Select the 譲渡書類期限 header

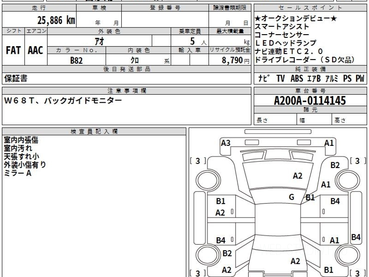coord(230,8)
